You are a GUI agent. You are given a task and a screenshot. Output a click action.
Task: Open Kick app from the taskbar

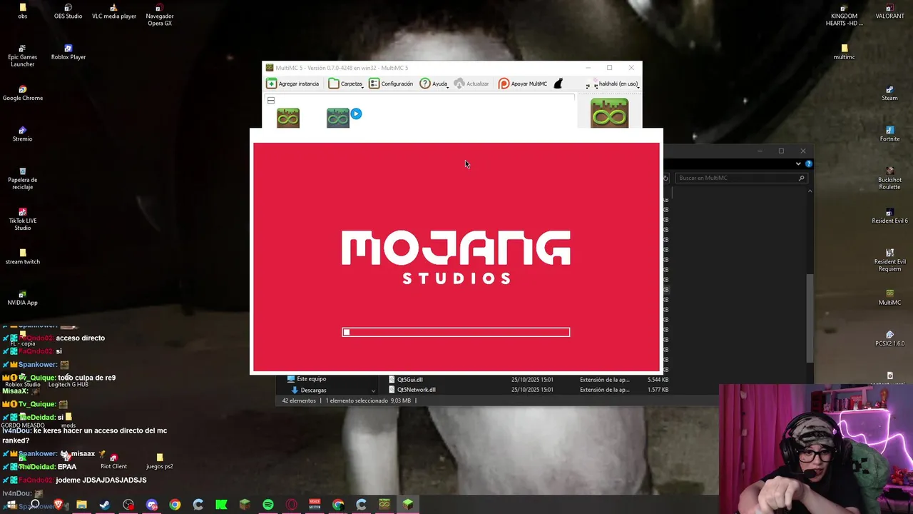(221, 505)
